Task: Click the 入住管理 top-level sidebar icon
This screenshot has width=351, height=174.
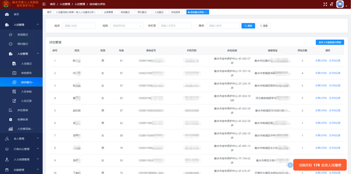Action: pos(7,25)
